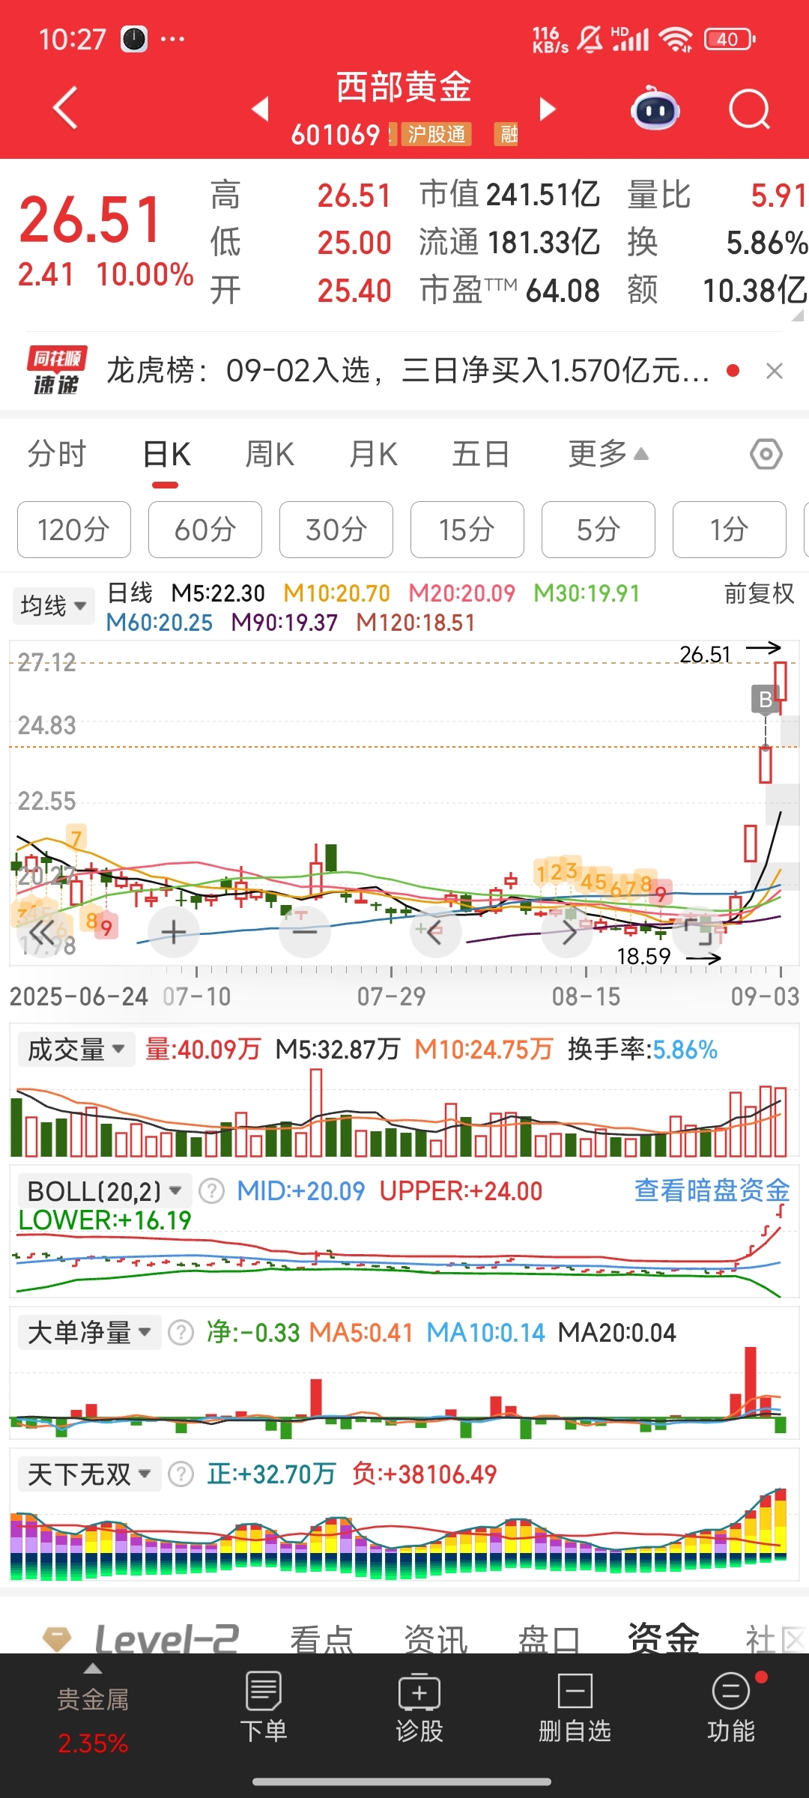Open 功能 functions menu icon

click(x=731, y=1707)
